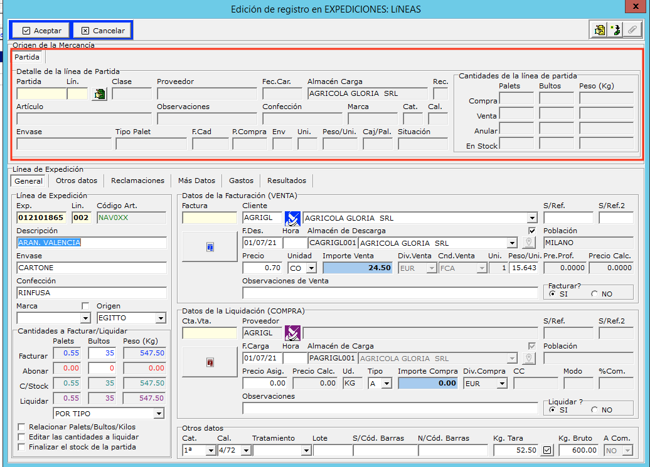
Task: Open the POR TIPO dropdown
Action: click(159, 414)
